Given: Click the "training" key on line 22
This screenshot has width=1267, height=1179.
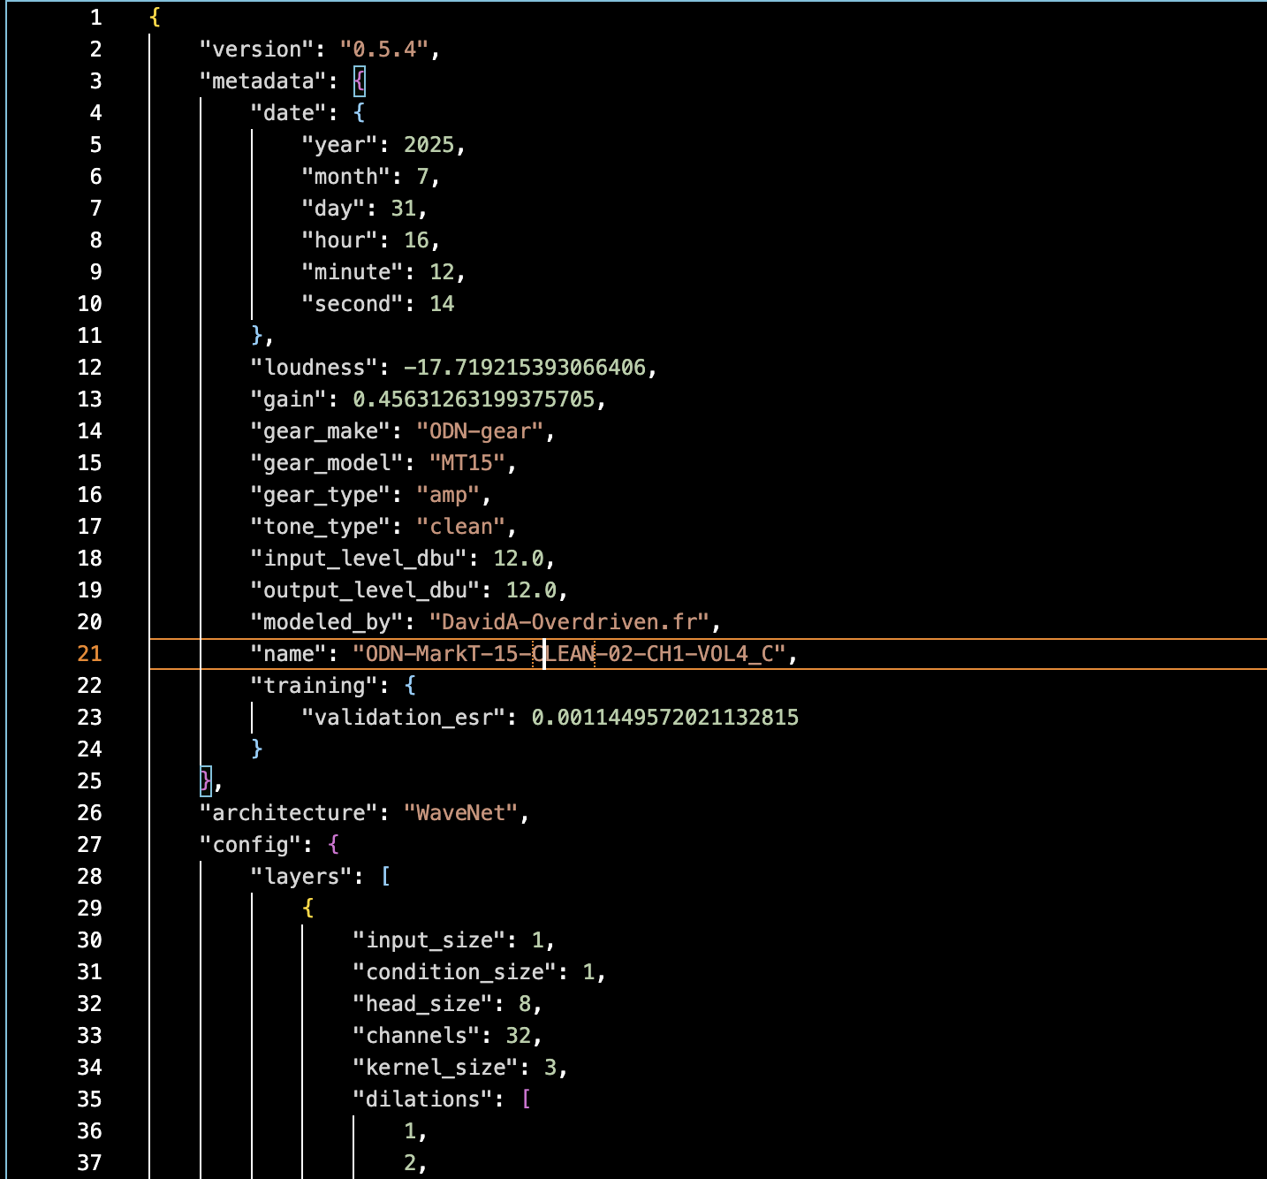Looking at the screenshot, I should [x=315, y=686].
